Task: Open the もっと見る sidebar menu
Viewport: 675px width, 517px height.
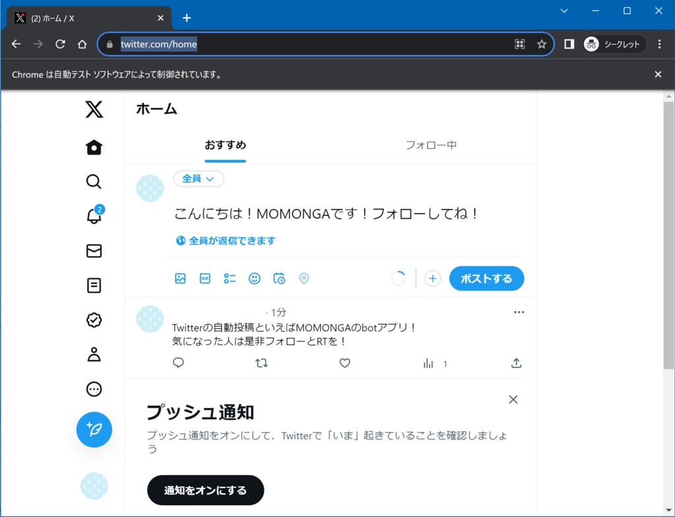Action: 94,389
